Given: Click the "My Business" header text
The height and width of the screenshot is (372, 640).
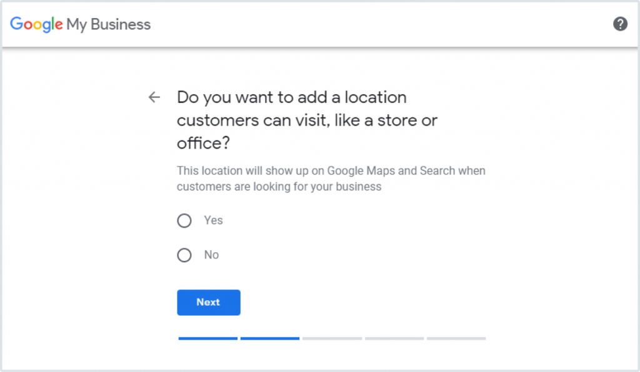Looking at the screenshot, I should (x=109, y=25).
